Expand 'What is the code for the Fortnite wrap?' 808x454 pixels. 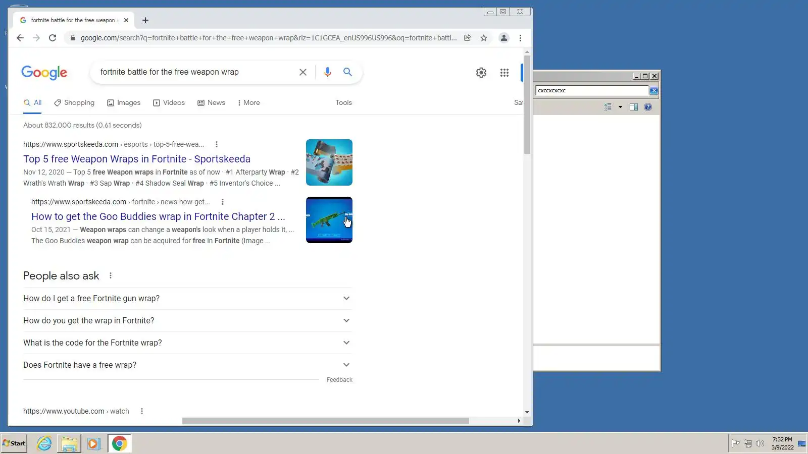tap(187, 343)
